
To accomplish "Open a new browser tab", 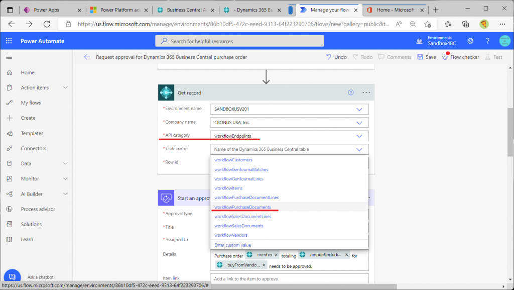I will click(x=436, y=10).
